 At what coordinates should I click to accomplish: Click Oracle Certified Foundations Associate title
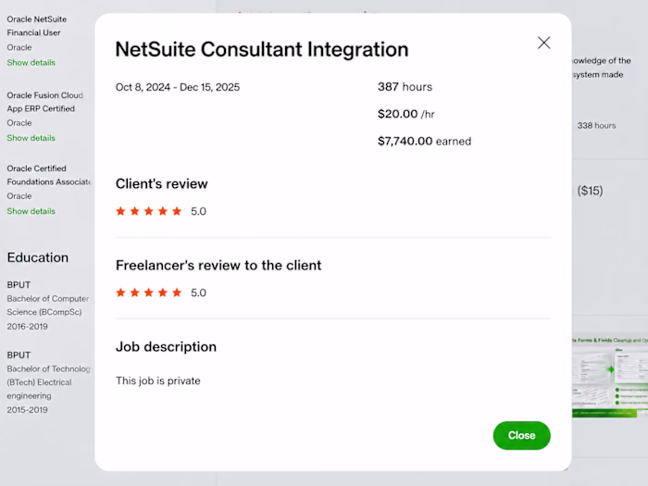pyautogui.click(x=49, y=175)
